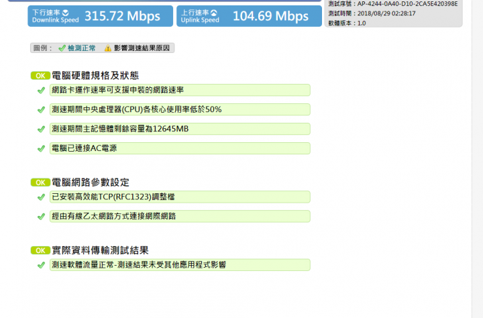Click the check mark next to 電腦已連接AC電源

point(42,148)
